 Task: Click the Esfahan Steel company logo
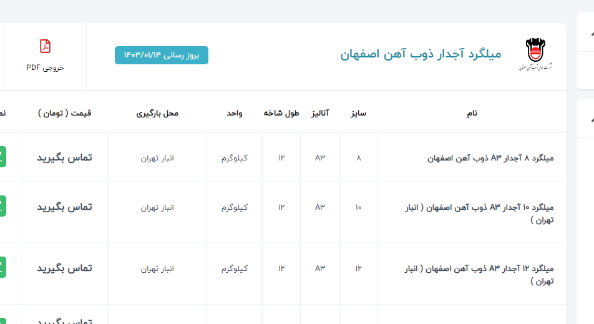click(x=535, y=55)
